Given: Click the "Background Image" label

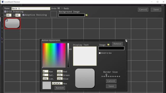Looking at the screenshot, I should [x=69, y=12].
